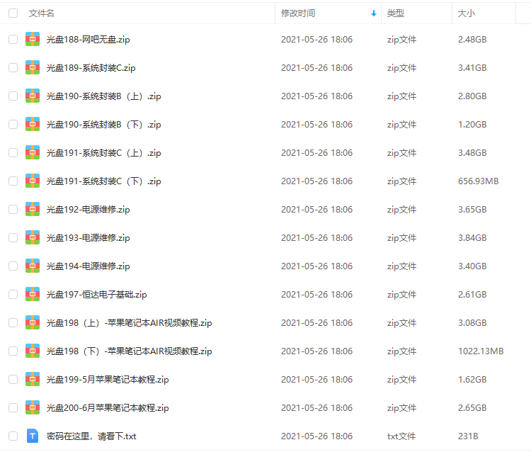Screen dimensions: 531x452
Task: Check the box for 光盘189-系统封装C.zip
Action: [x=13, y=68]
